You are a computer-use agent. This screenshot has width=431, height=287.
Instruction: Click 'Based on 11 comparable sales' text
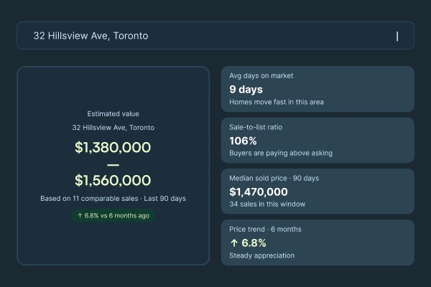[x=89, y=199]
